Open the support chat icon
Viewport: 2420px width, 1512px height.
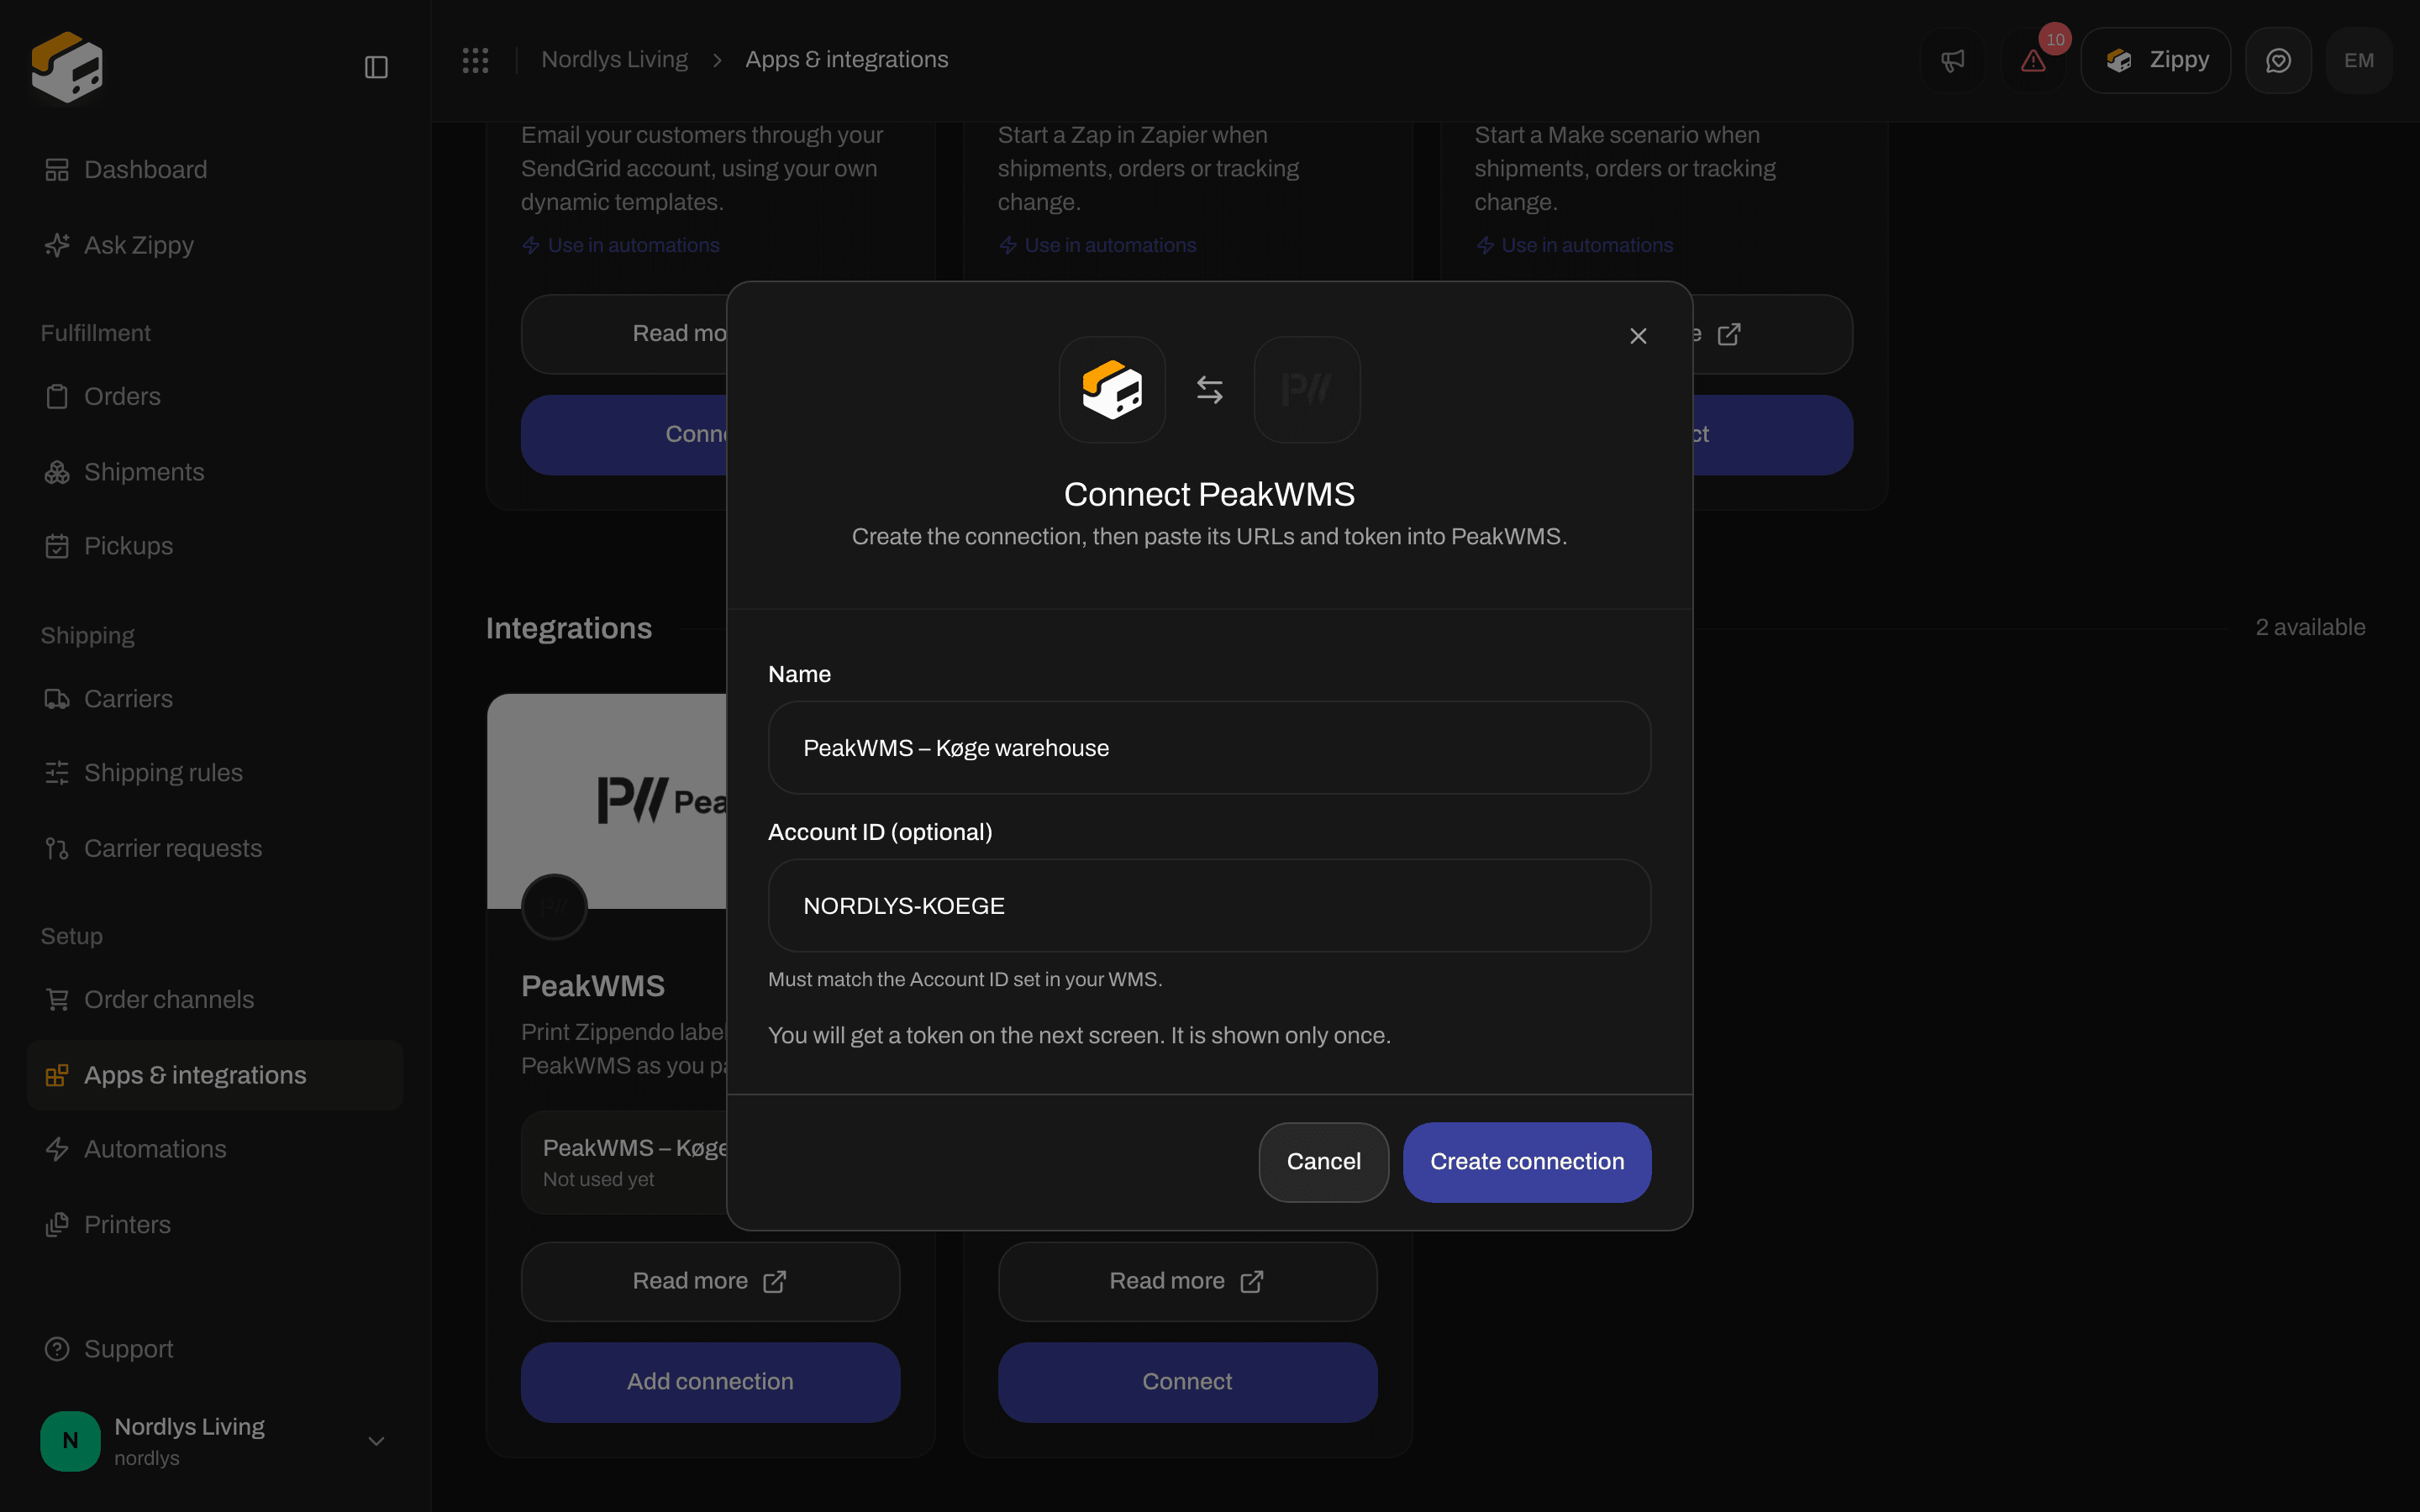click(2278, 60)
